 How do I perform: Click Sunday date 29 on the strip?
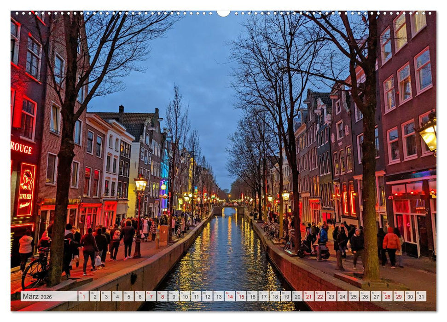(399, 298)
